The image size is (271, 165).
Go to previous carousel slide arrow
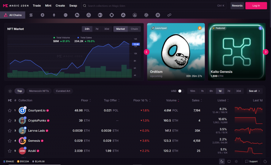pos(147,52)
